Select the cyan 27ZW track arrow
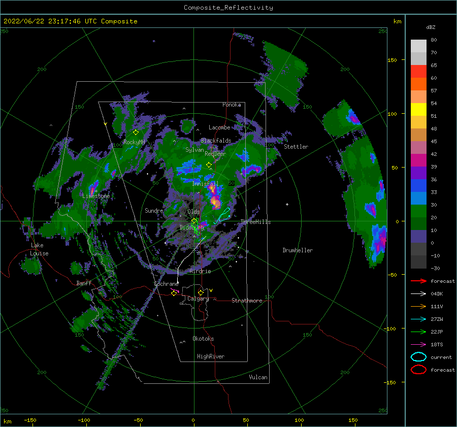 (x=418, y=319)
